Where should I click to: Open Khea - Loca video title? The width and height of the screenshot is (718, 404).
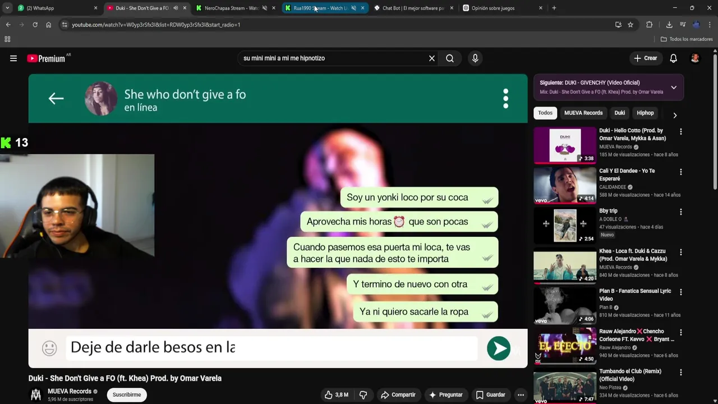tap(633, 255)
